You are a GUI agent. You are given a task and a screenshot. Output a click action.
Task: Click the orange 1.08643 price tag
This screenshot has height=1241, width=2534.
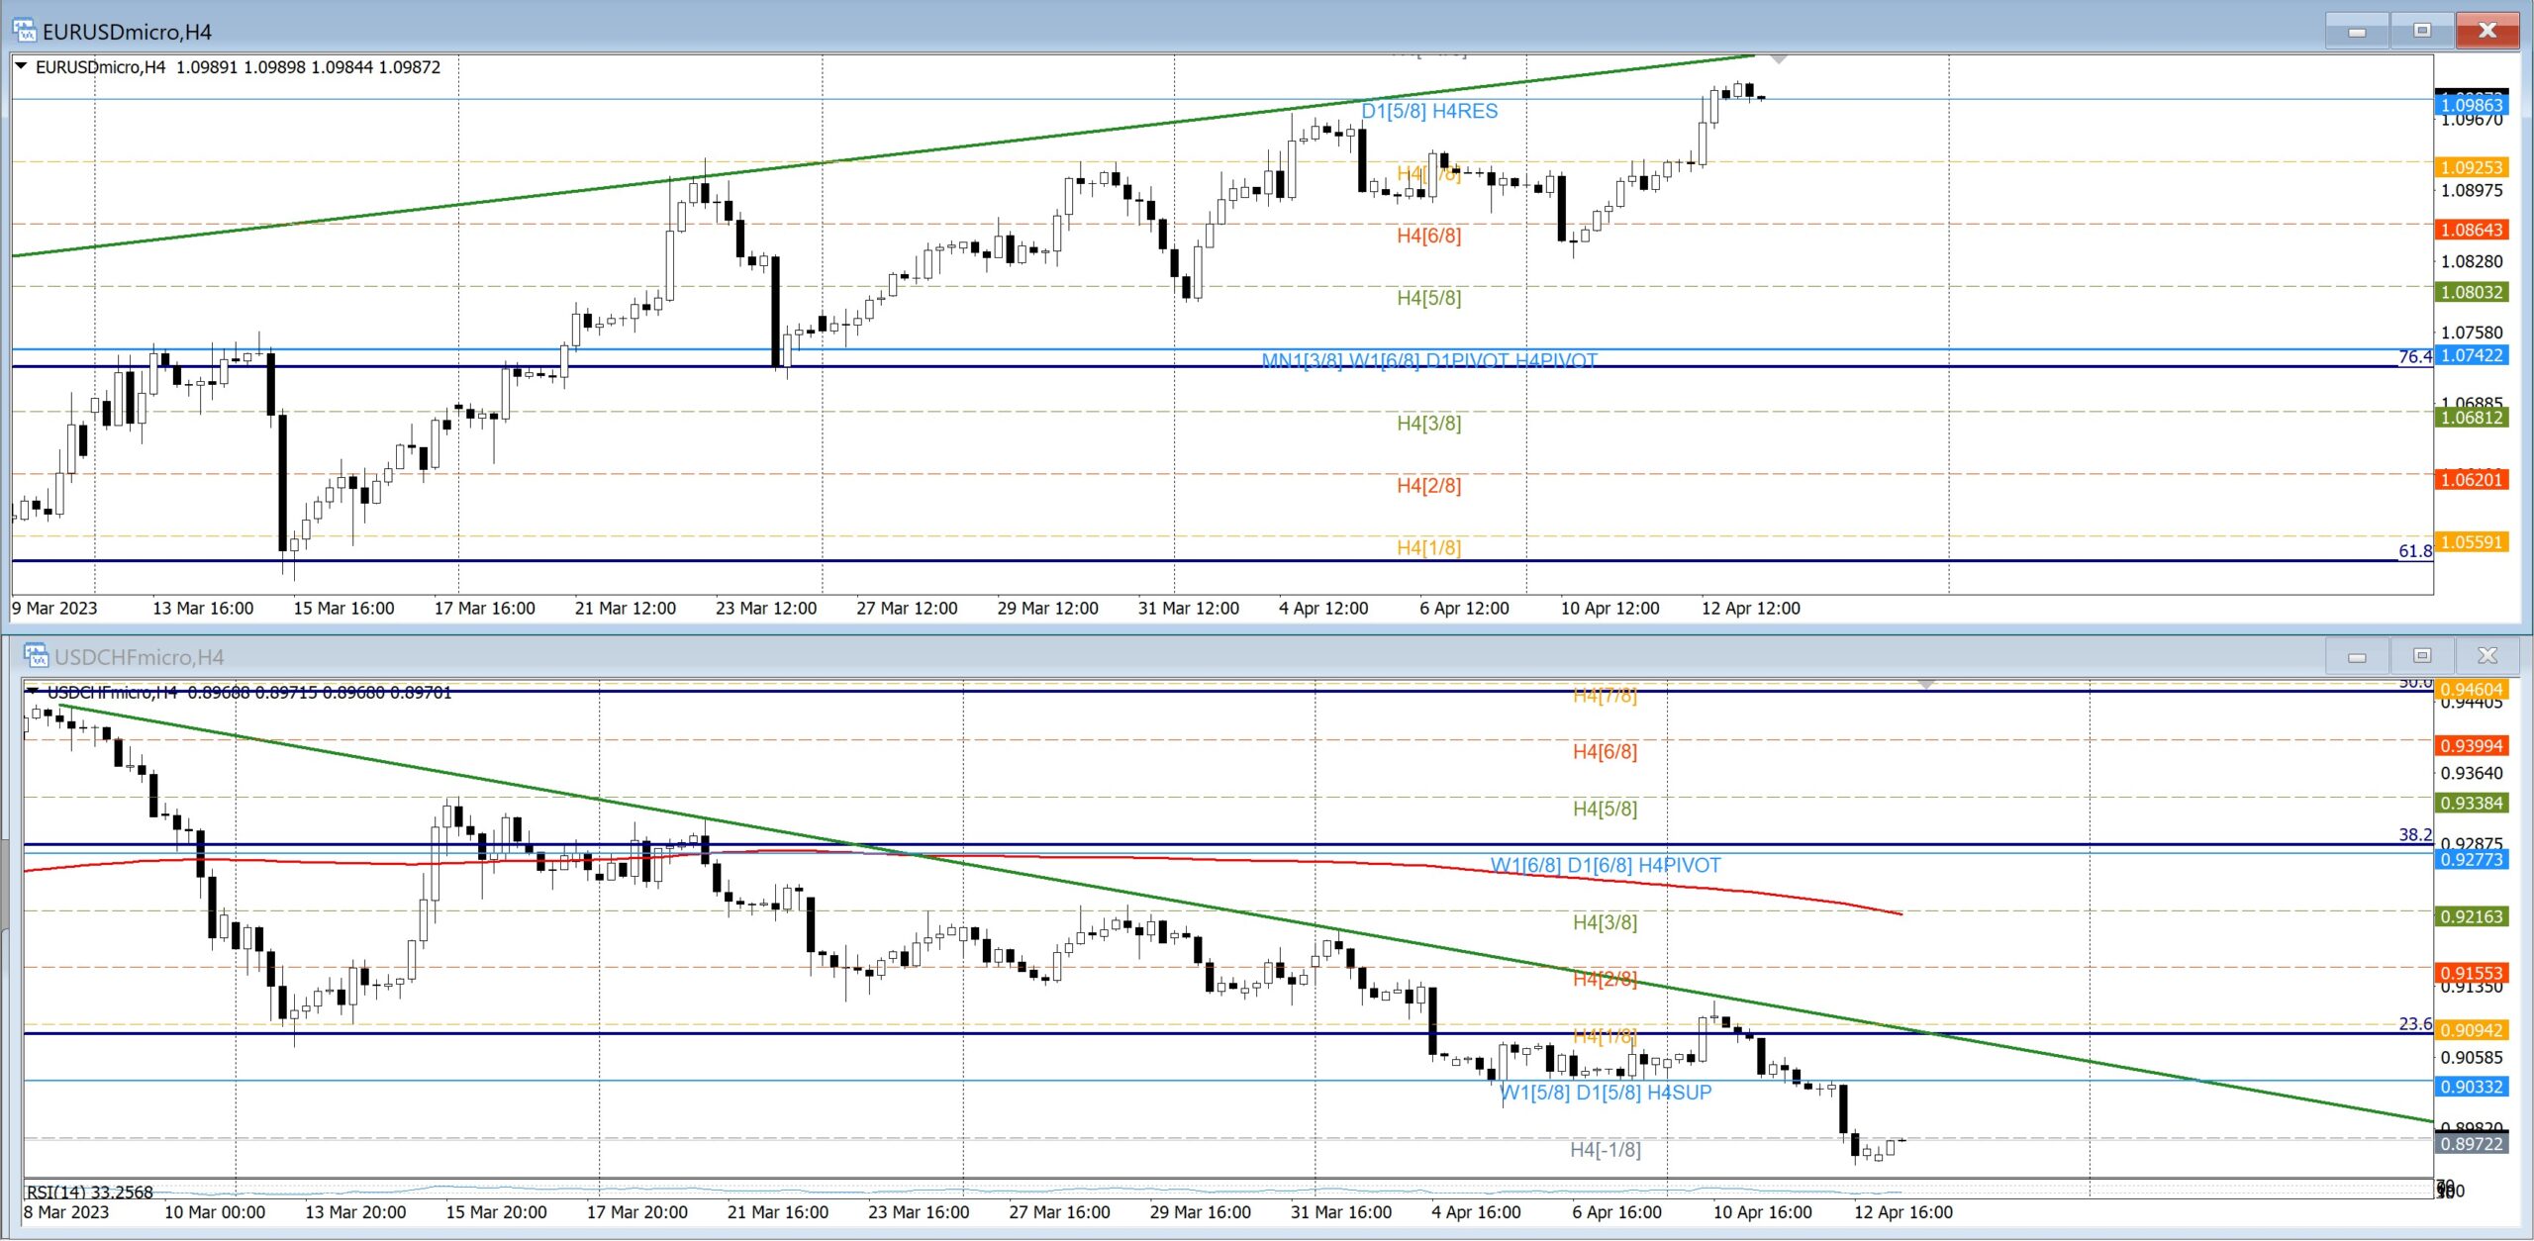pyautogui.click(x=2471, y=230)
